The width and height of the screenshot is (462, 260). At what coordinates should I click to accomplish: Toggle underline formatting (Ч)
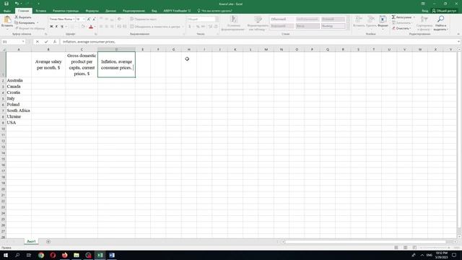(62, 27)
